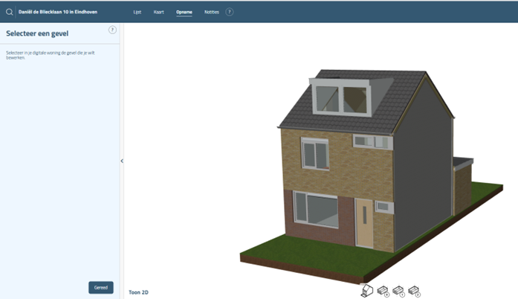Click the large ground floor window
518x299 pixels.
click(x=317, y=210)
